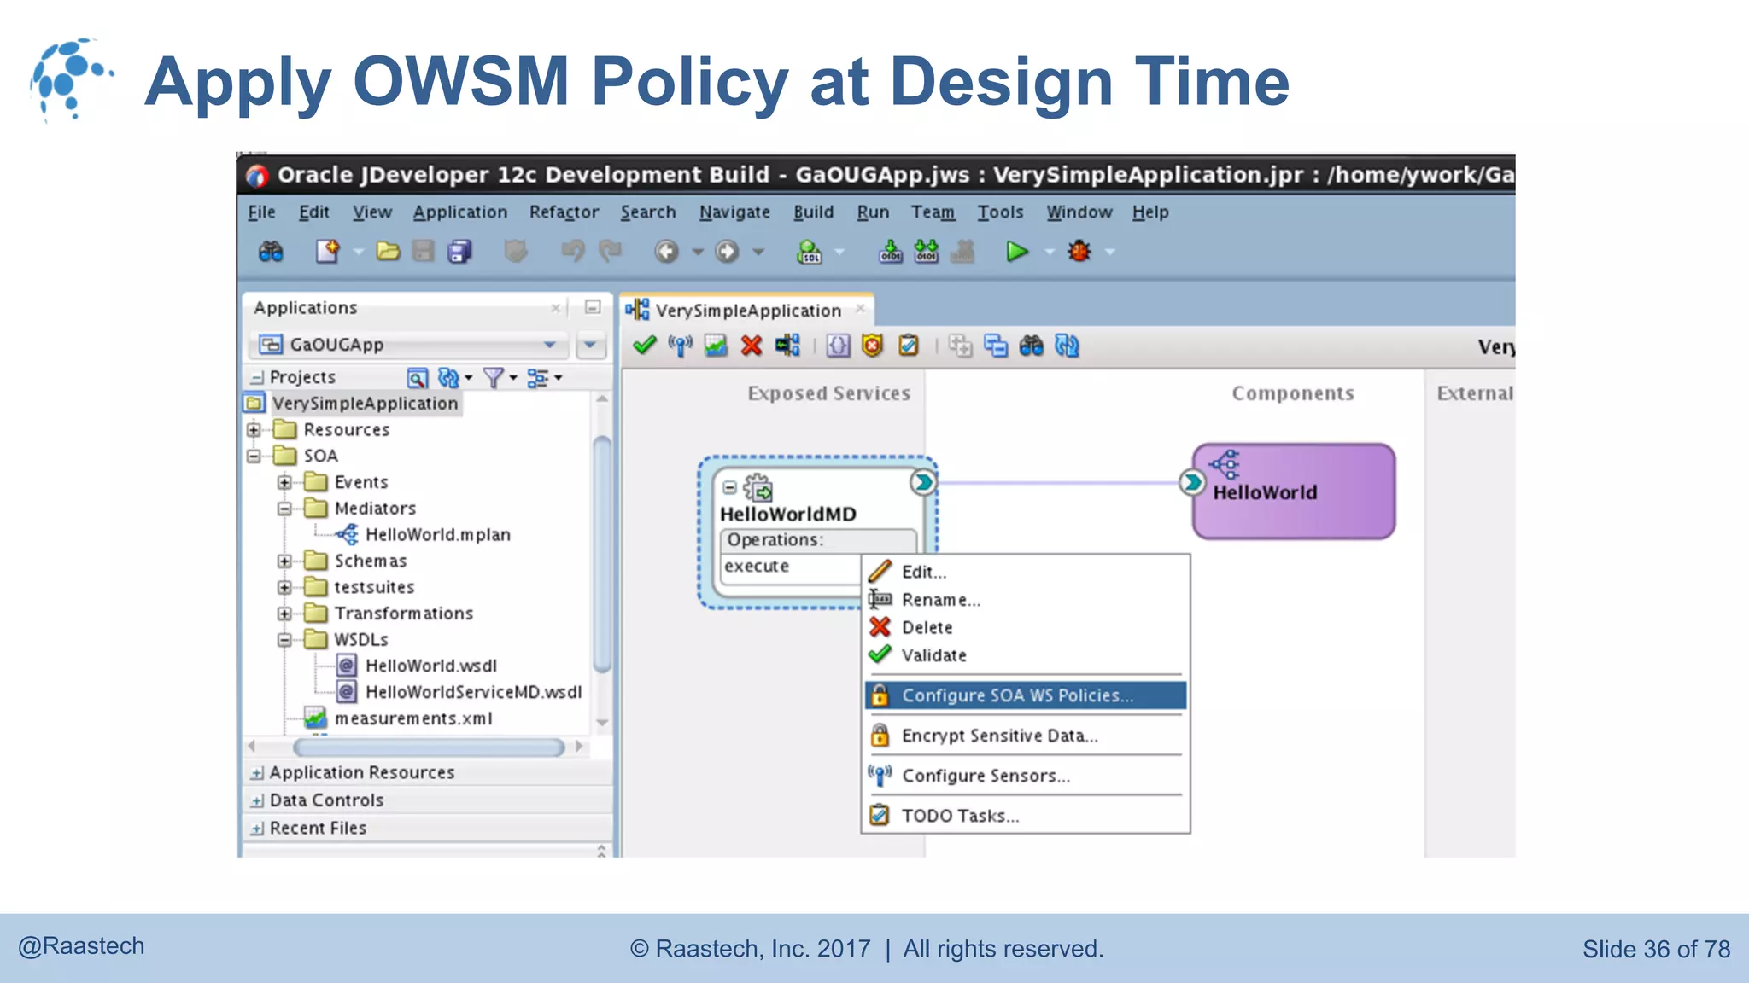Click the Save All toolbar icon

pyautogui.click(x=459, y=252)
